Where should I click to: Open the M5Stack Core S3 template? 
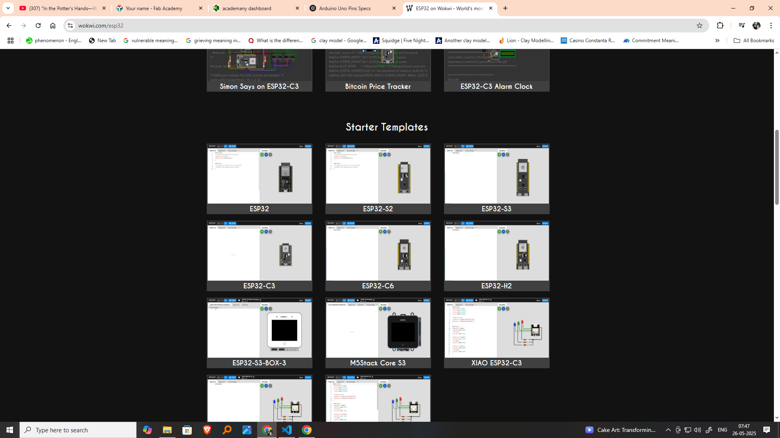(x=378, y=333)
